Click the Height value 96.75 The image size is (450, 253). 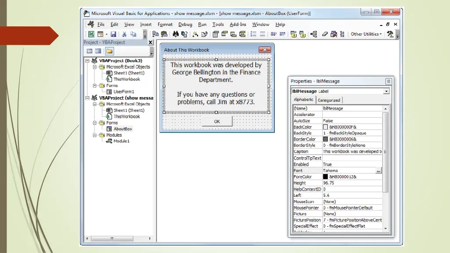(352, 183)
